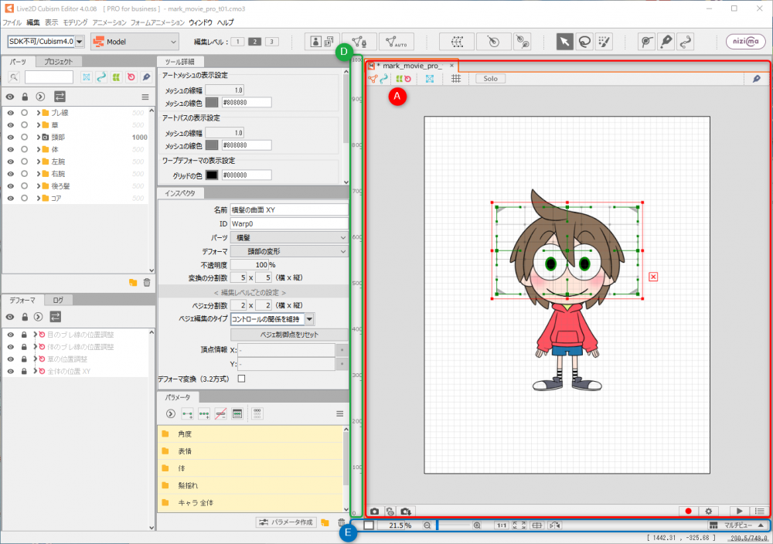Click the mesh line color swatch under アートメッシュ

pos(212,103)
